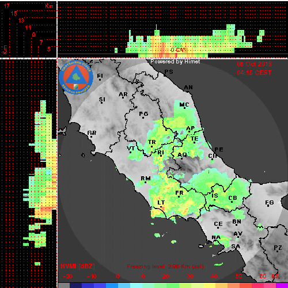Screen dimensions: 288x288
Task: Click the "-20" dBZ scale value
Action: pos(67,276)
